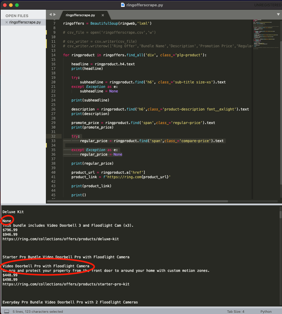Click the '$946.99' output line
Screen dimensions: 282x314
10,235
